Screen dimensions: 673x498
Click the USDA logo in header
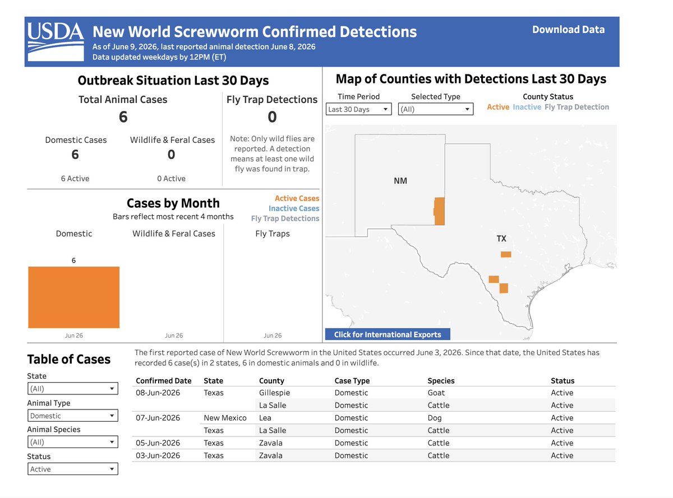(x=56, y=41)
